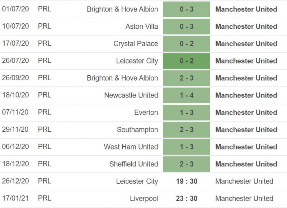The image size is (287, 208).
Task: Open the 1 - 3 West Ham score
Action: (187, 147)
